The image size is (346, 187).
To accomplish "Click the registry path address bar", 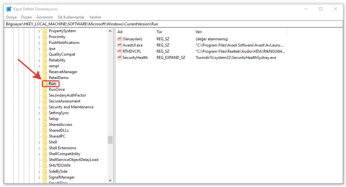I will 173,24.
